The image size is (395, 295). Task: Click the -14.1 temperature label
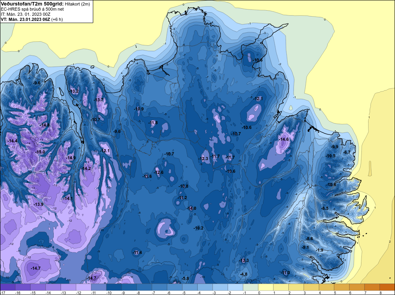tap(68, 198)
